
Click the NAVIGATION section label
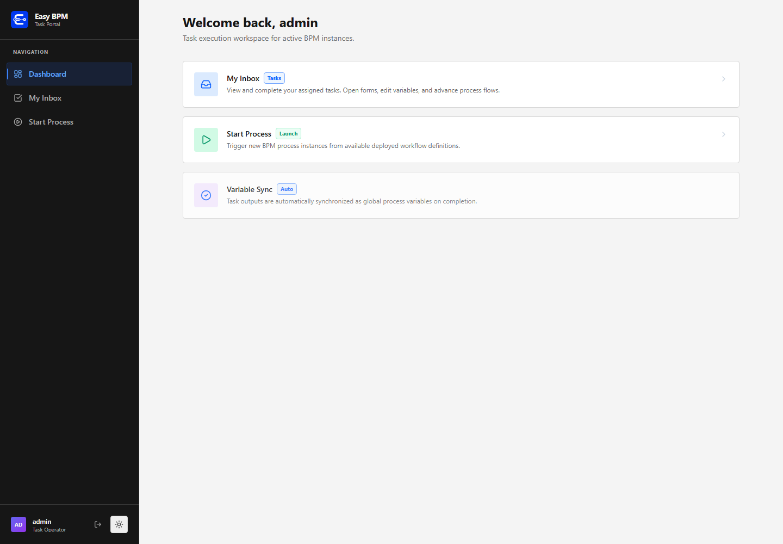30,52
